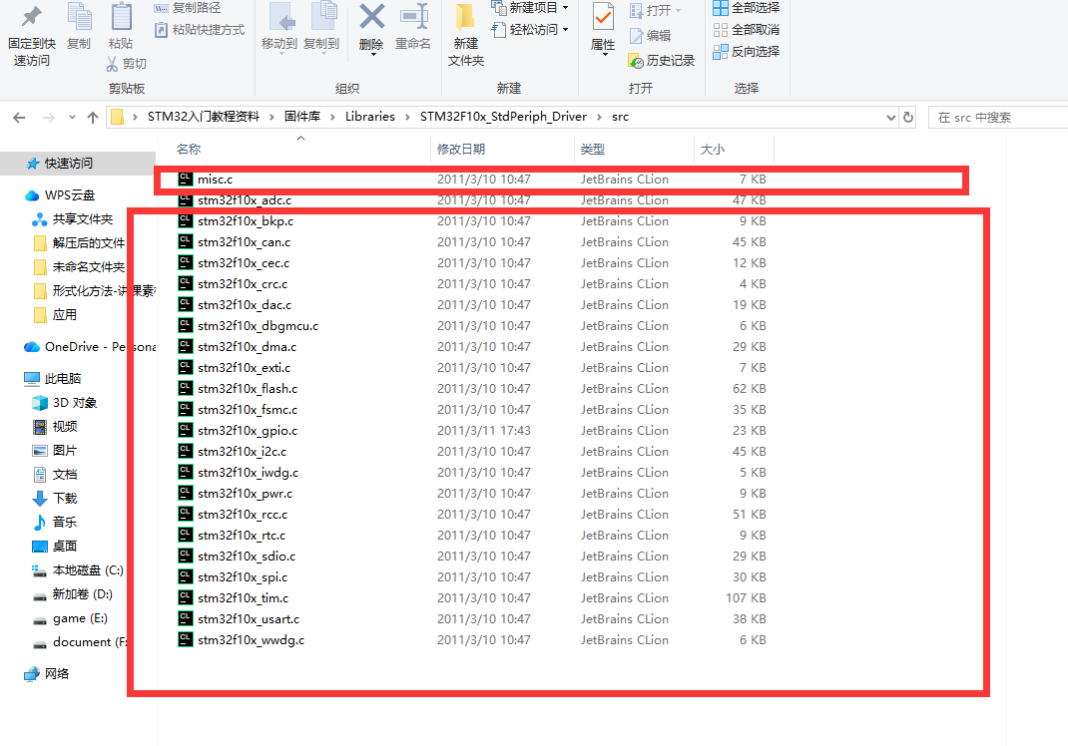Open New item (新建项目) dropdown
The width and height of the screenshot is (1068, 746).
[529, 8]
